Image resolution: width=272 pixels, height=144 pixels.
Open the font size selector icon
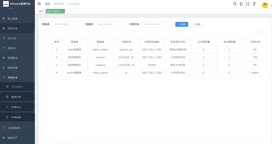click(254, 4)
